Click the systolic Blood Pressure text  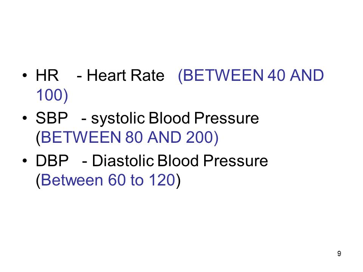(x=175, y=118)
